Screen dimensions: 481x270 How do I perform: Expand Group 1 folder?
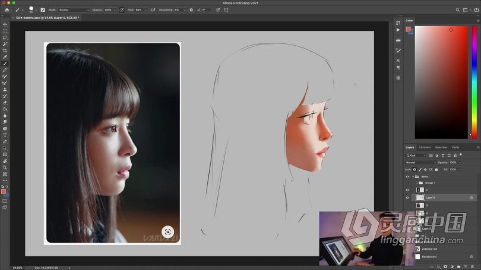tap(417, 183)
